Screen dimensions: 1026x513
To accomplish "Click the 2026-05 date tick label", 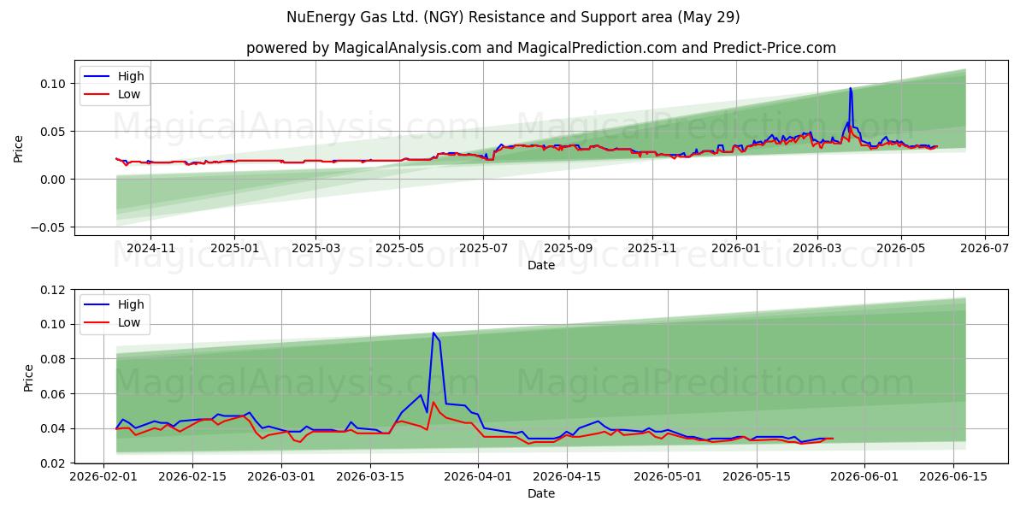I will pos(901,248).
